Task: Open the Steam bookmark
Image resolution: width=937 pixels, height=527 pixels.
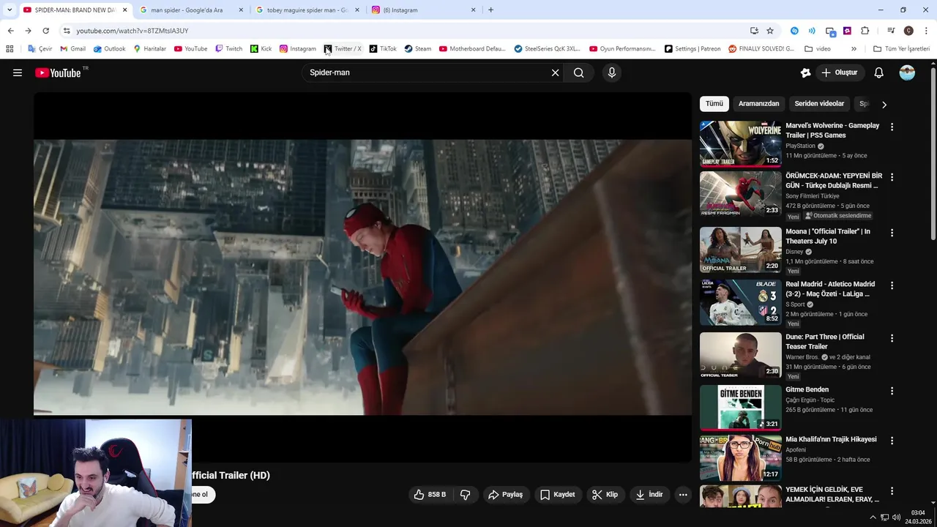Action: [417, 49]
